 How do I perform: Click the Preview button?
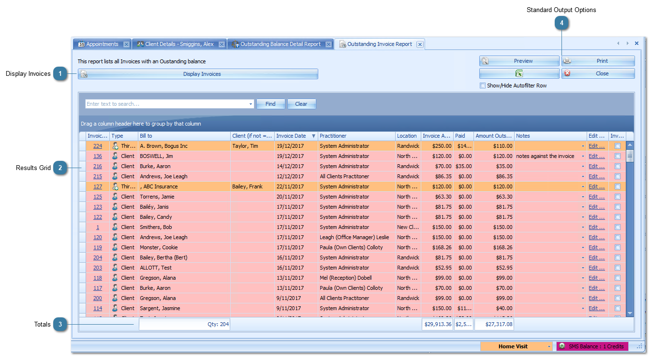tap(519, 61)
